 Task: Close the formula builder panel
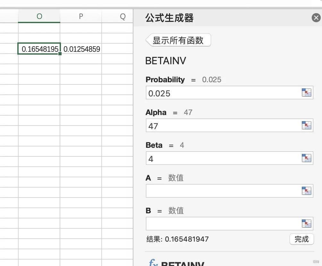tap(316, 18)
